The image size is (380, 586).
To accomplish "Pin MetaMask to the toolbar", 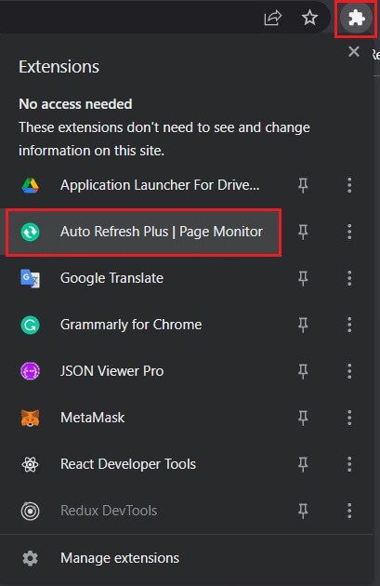I will point(303,418).
